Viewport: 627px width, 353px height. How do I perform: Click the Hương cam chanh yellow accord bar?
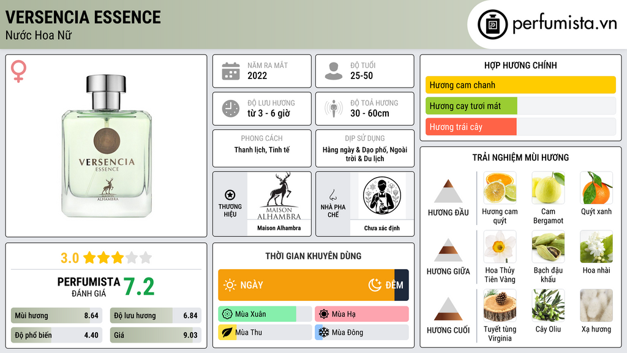click(x=520, y=85)
